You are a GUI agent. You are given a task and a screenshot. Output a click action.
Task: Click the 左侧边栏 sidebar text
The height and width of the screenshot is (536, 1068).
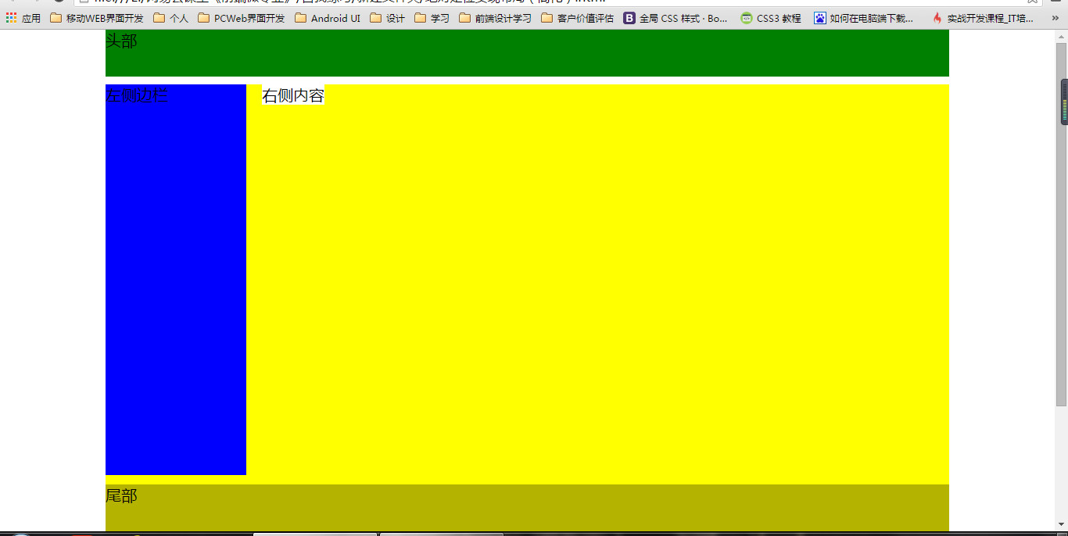[137, 95]
